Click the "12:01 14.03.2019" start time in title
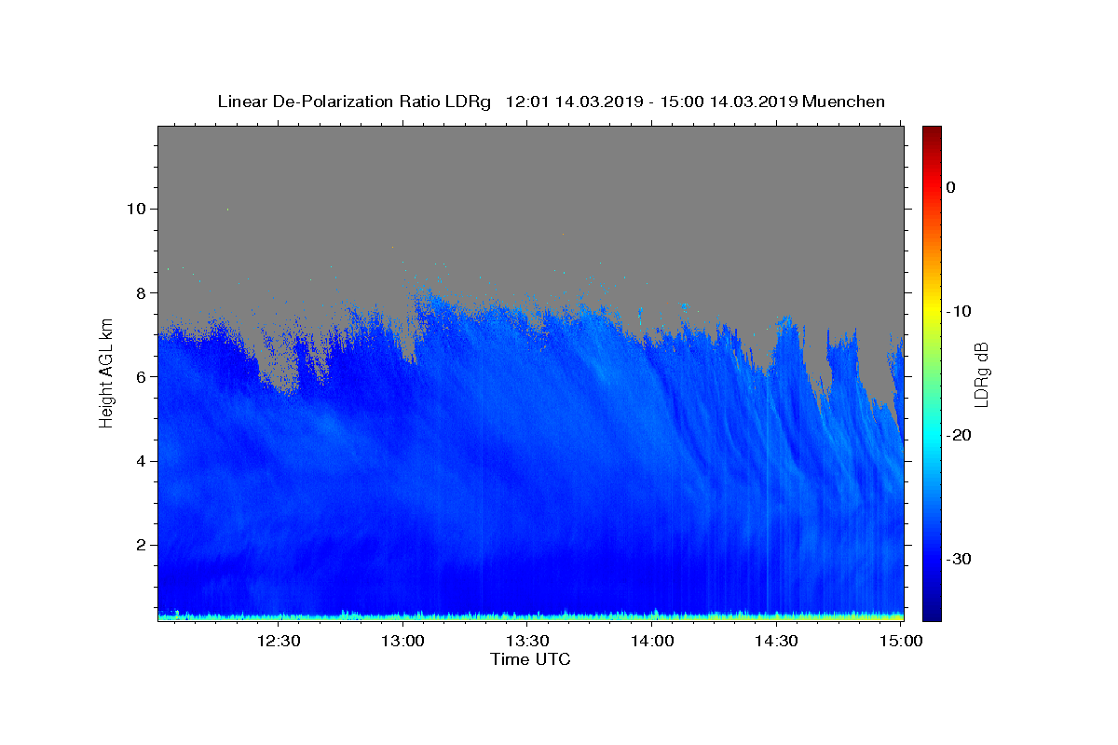Viewport: 1118px width, 745px height. [574, 102]
